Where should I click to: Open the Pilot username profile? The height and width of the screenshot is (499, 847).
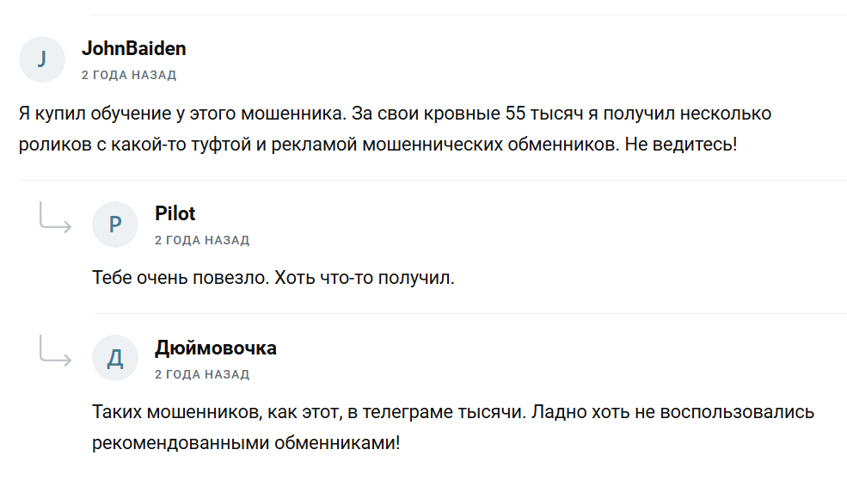pyautogui.click(x=175, y=213)
